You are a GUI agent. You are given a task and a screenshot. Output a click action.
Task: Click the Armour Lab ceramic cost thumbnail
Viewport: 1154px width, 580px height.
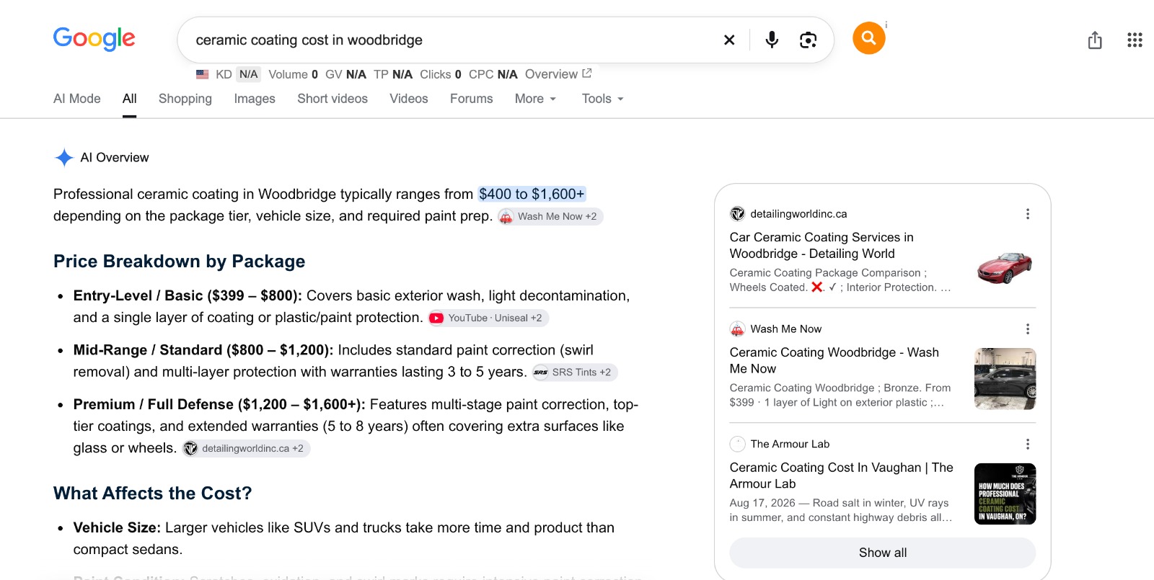click(x=1005, y=494)
